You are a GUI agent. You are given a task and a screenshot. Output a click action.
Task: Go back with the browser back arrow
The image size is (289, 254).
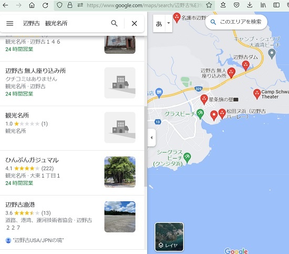(6, 5)
